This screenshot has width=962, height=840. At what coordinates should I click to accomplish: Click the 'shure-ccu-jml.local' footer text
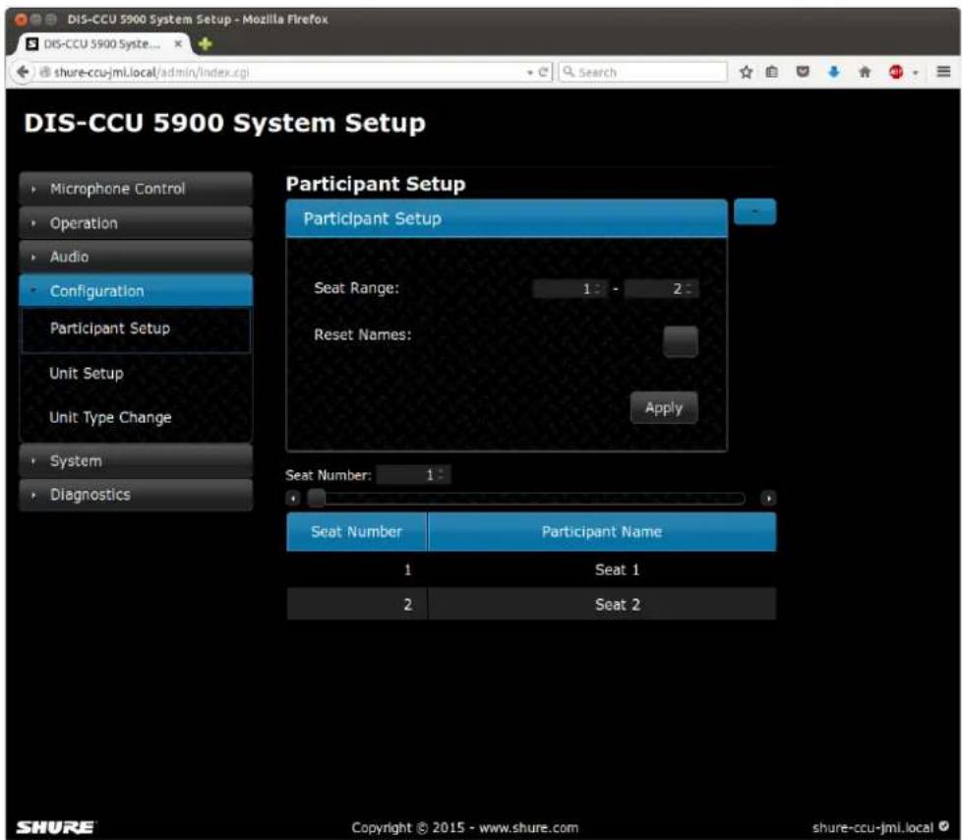click(872, 828)
